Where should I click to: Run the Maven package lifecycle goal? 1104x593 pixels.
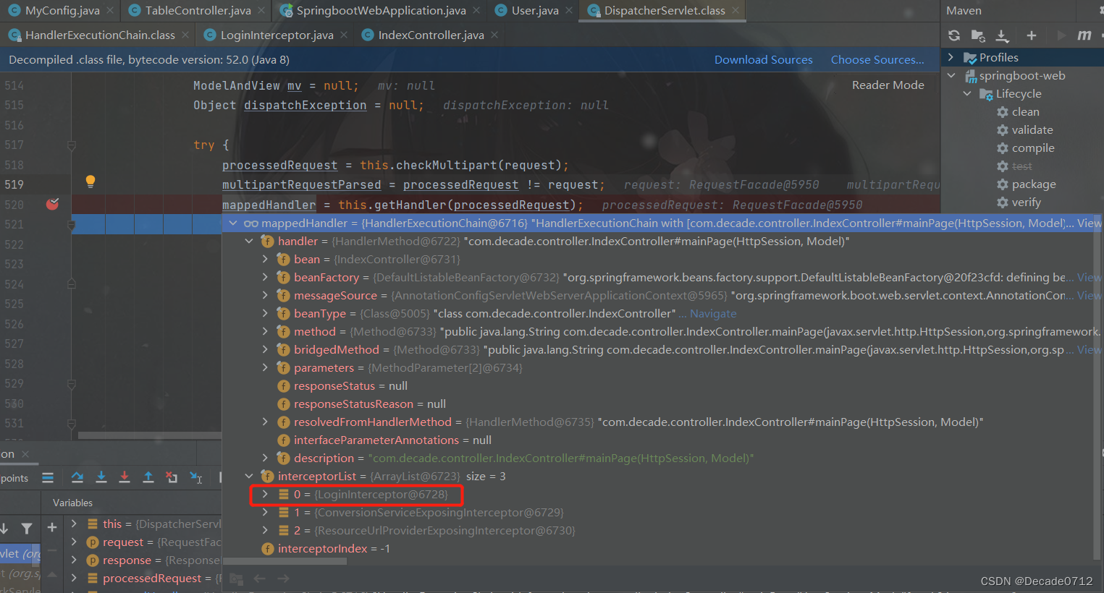coord(1034,184)
